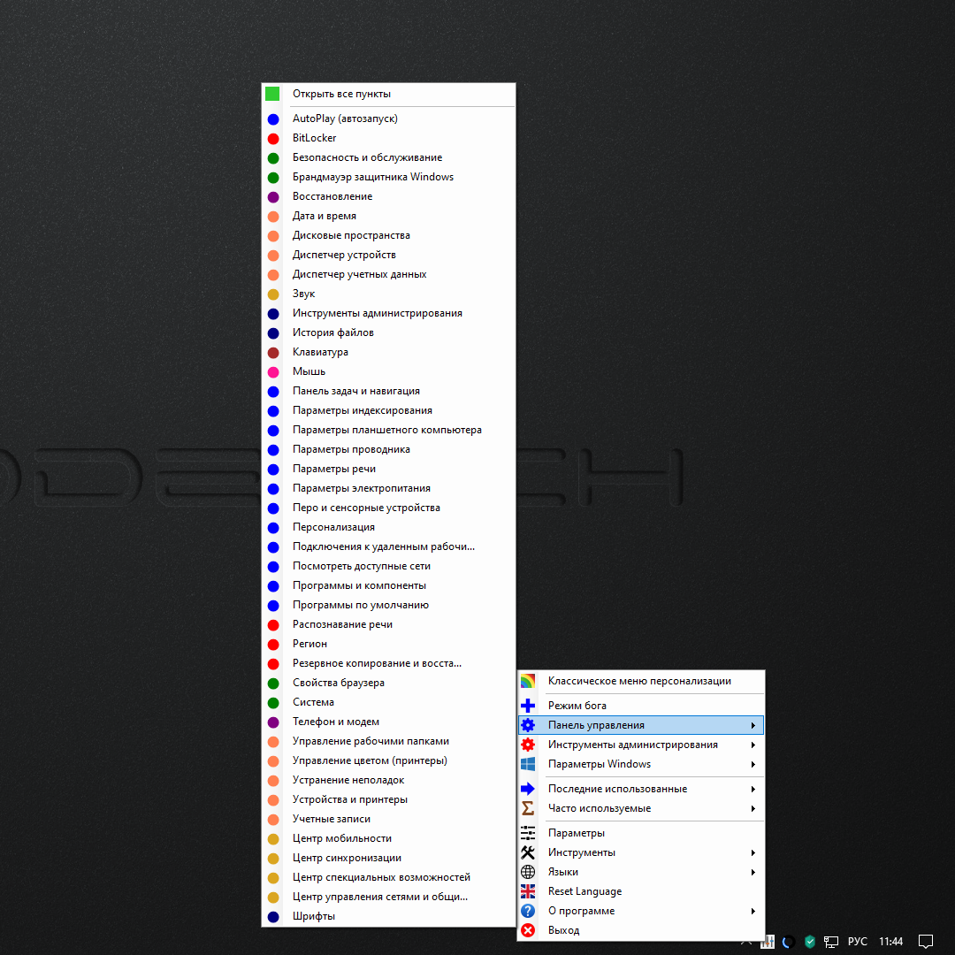Open Шрифты at the bottom of the list
The width and height of the screenshot is (955, 955).
(314, 916)
